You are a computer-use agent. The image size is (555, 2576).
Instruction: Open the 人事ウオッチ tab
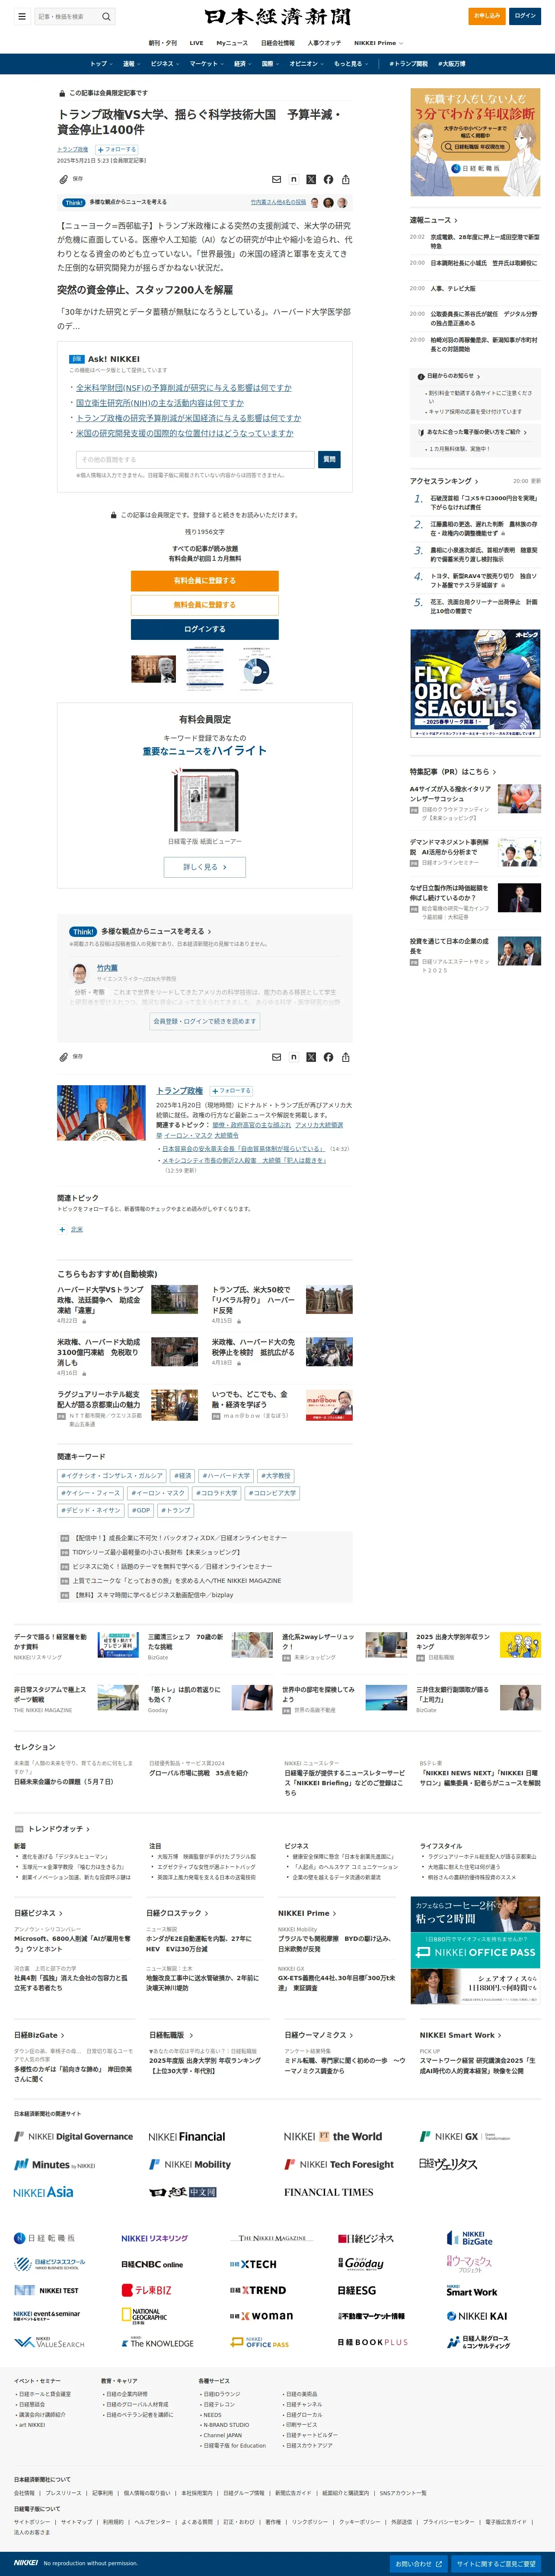[324, 43]
